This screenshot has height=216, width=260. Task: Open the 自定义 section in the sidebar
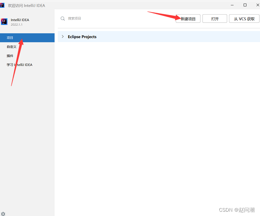tap(11, 47)
